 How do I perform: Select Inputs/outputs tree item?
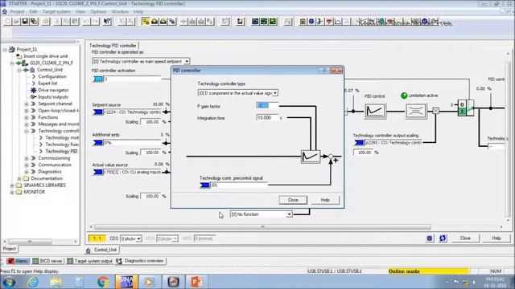coord(53,97)
